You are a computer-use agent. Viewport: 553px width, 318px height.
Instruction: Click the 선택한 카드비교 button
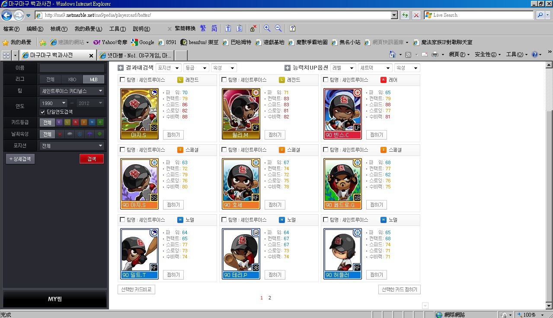click(x=136, y=289)
